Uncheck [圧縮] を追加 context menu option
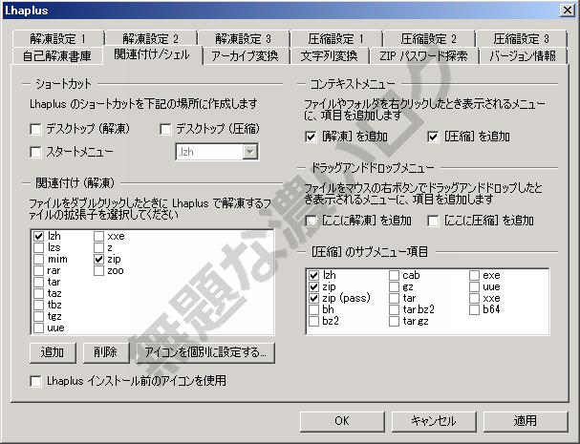The image size is (580, 444). pyautogui.click(x=433, y=137)
